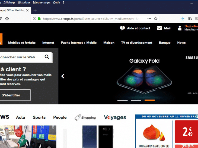
Task: Open the Sports news category
Action: 39,117
